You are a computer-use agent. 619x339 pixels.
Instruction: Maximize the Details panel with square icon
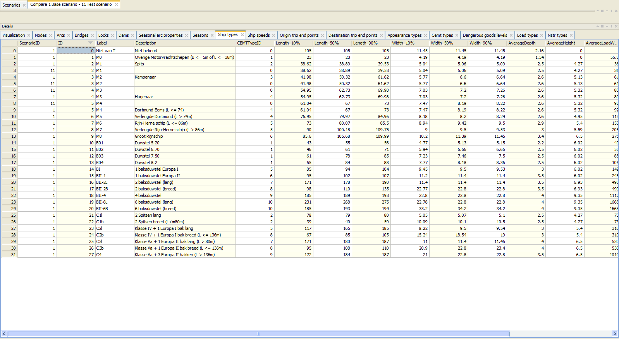(602, 26)
